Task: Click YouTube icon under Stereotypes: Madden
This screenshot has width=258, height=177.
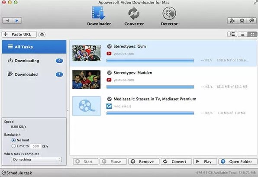Action: pyautogui.click(x=109, y=80)
